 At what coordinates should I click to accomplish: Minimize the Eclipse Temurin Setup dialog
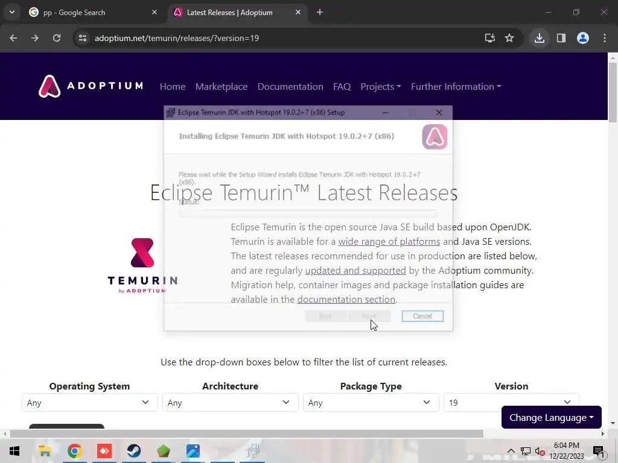[x=386, y=113]
